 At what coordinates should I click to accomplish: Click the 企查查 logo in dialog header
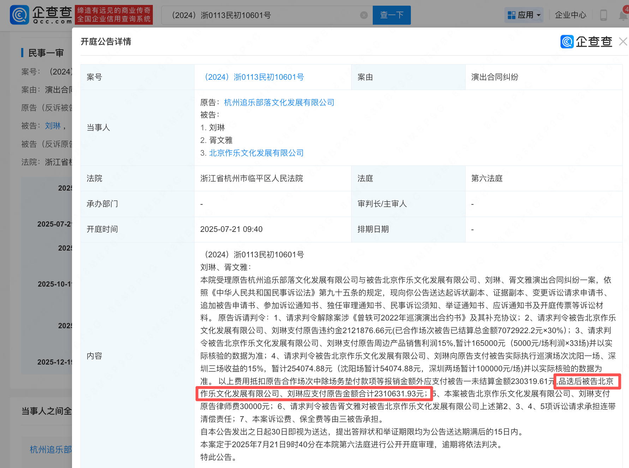click(586, 42)
